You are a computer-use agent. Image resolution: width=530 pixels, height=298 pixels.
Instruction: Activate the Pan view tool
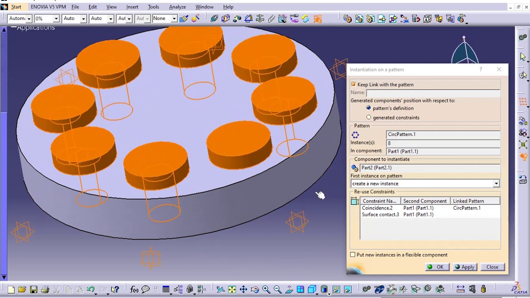coord(243,290)
